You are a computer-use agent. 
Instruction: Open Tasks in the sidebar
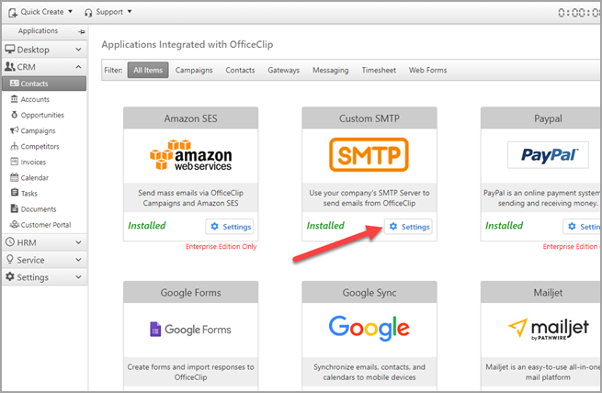pyautogui.click(x=29, y=194)
